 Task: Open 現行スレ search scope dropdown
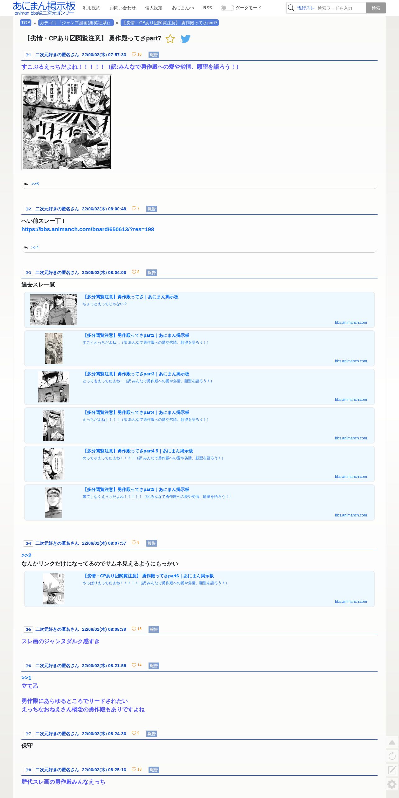click(x=306, y=8)
